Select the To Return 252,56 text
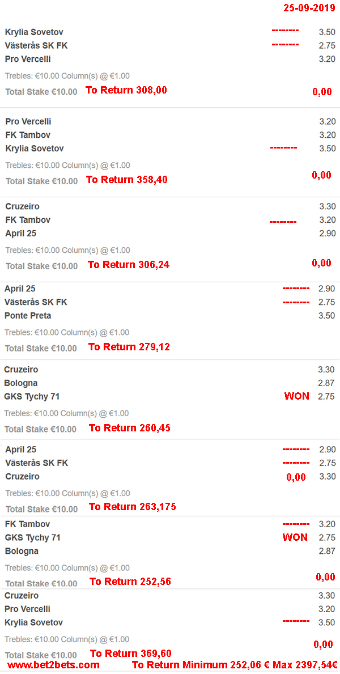Viewport: 340px width, 674px height. pos(130,582)
